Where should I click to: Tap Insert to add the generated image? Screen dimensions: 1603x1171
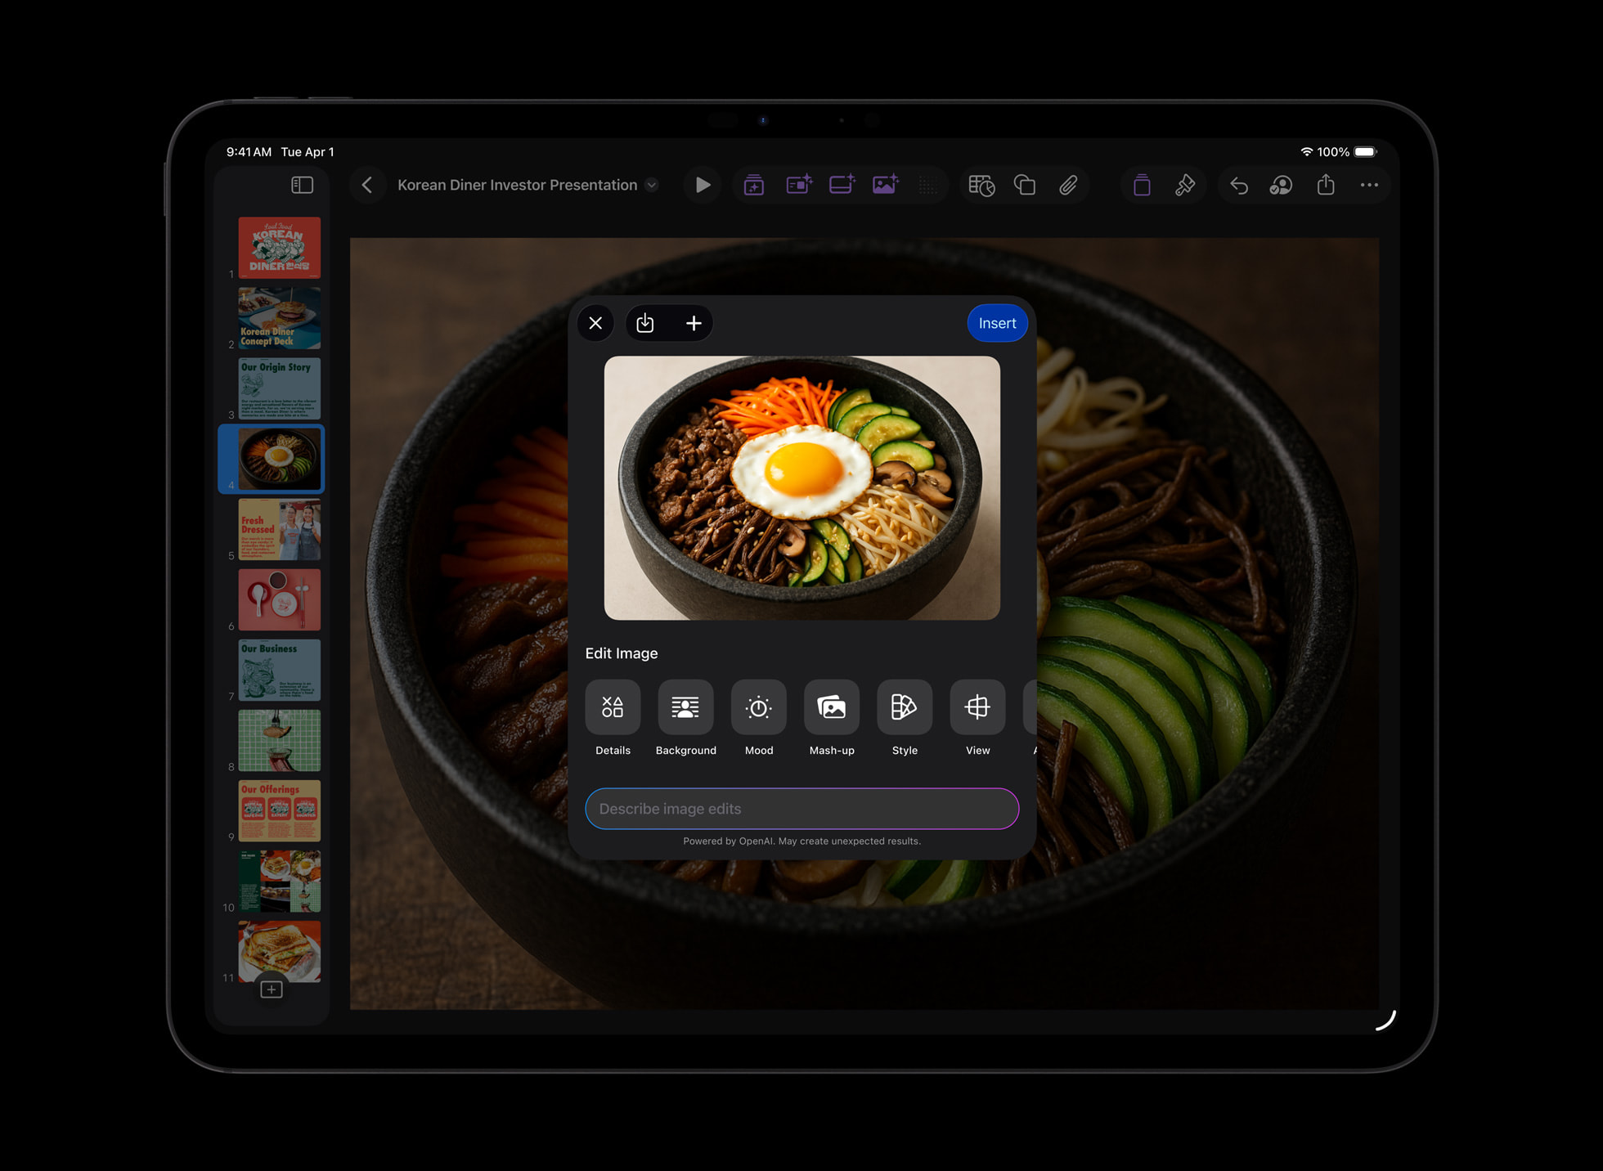coord(997,323)
